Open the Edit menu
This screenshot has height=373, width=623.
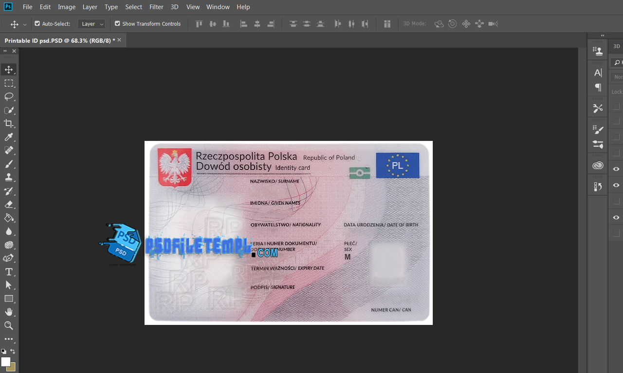pyautogui.click(x=45, y=7)
